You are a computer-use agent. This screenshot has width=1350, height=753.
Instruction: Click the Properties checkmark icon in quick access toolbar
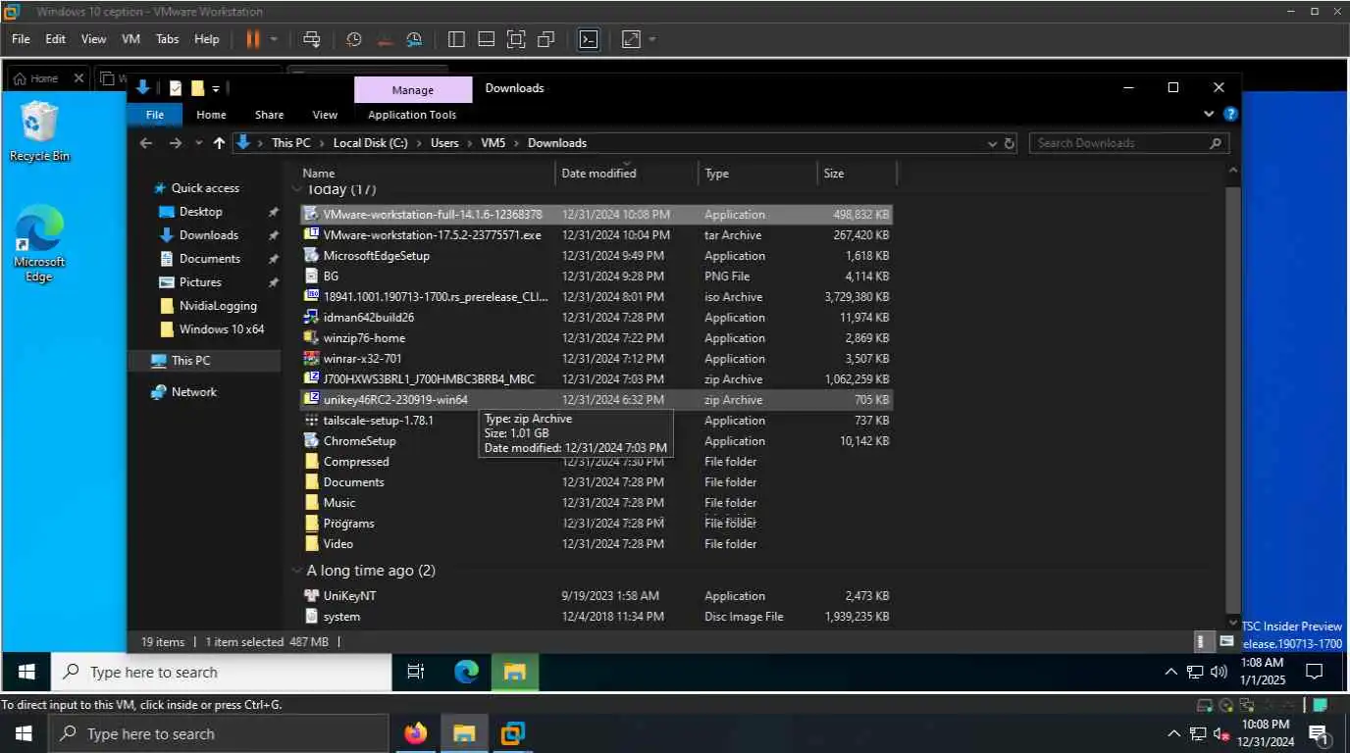176,88
